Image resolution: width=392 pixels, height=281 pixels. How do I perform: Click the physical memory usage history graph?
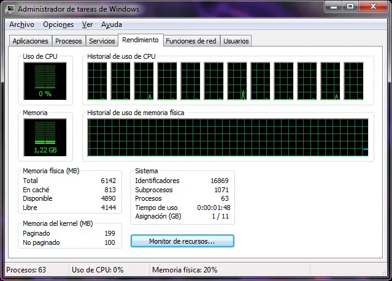tap(228, 137)
